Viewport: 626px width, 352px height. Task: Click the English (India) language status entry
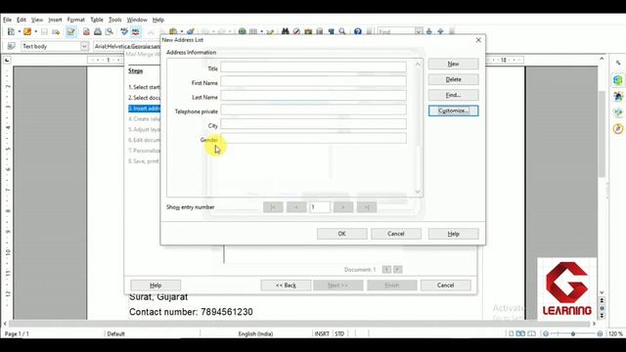[x=255, y=333]
